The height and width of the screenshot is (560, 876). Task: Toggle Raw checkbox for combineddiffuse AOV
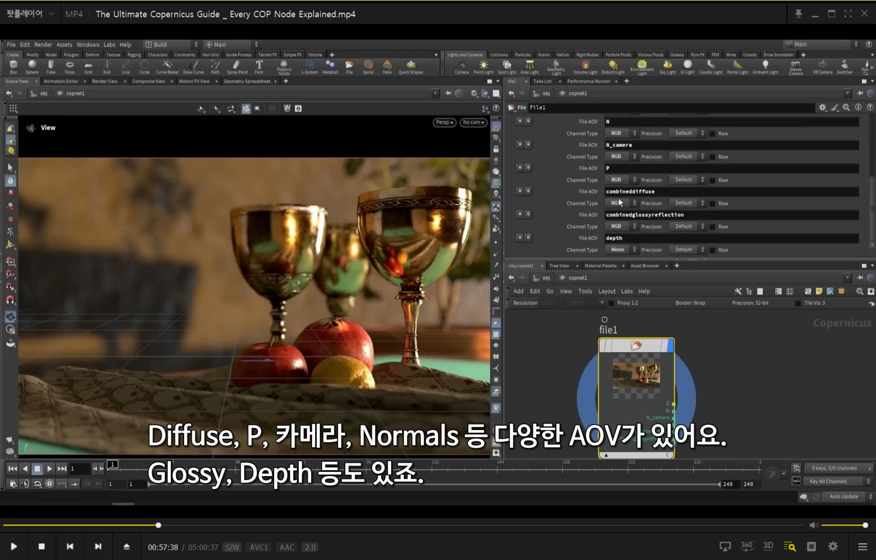(712, 203)
